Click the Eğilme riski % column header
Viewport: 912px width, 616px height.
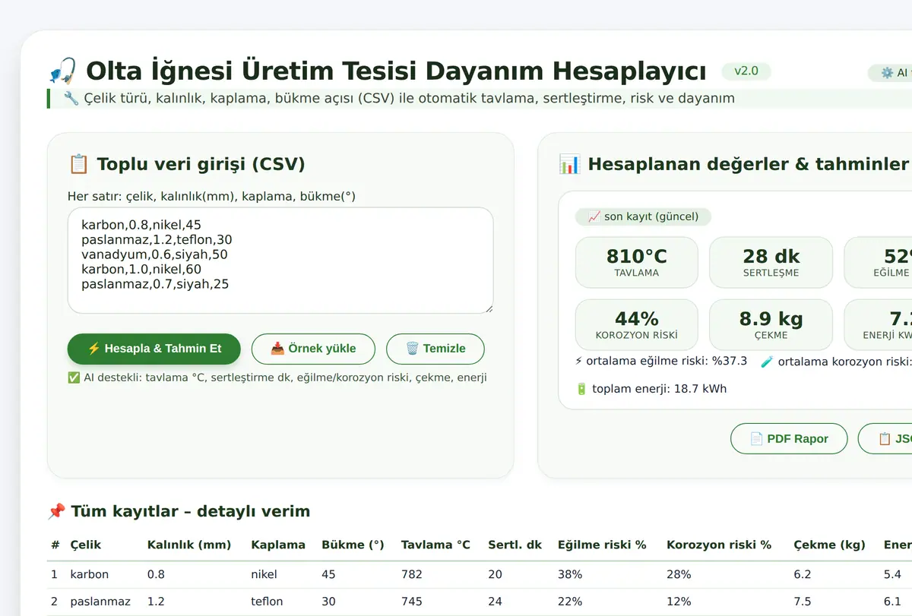pos(602,545)
